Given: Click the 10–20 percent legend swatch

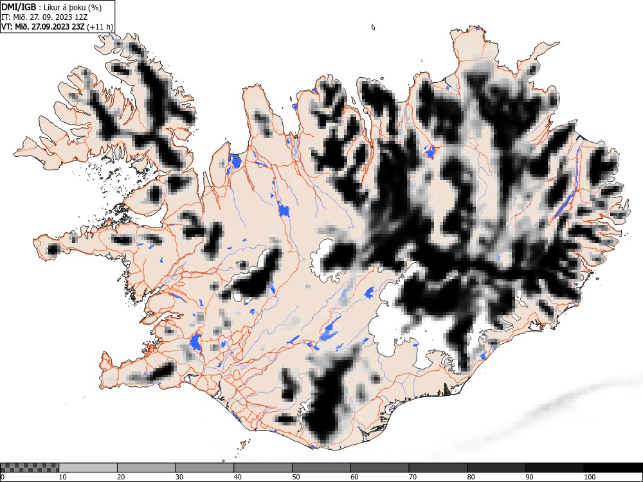Looking at the screenshot, I should coord(88,468).
